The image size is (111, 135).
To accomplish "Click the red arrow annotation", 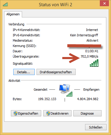I will [x=71, y=58].
